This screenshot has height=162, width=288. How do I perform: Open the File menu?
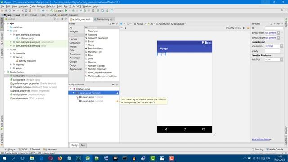point(3,6)
